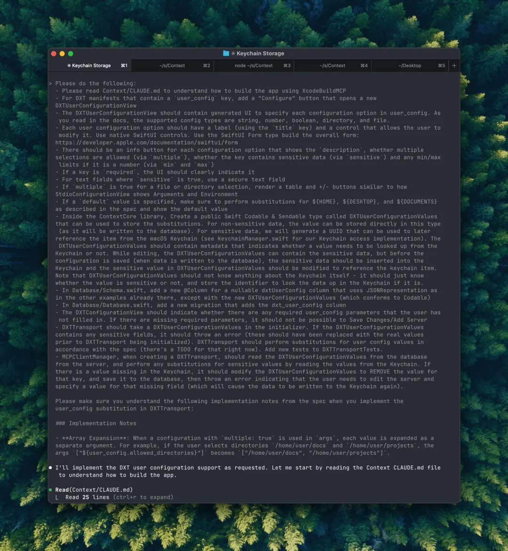
Task: Click the line about 'Database/Schema.swift'
Action: click(246, 291)
